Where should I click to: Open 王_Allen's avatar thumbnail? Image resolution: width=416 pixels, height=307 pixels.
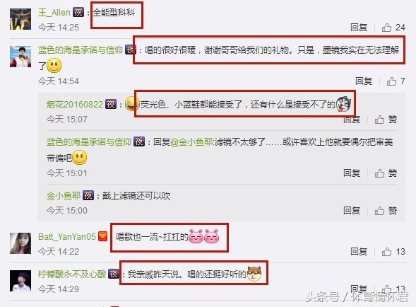coord(20,19)
